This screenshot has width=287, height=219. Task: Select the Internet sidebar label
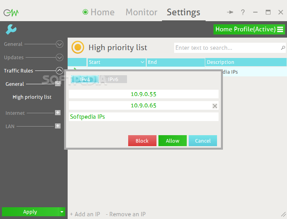pos(15,113)
